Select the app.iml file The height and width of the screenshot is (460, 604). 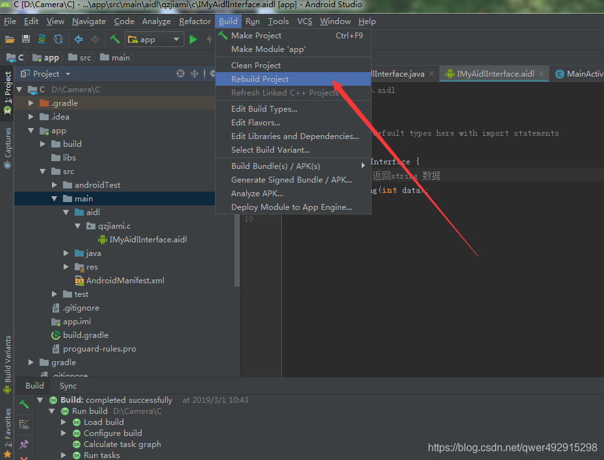[x=71, y=322]
